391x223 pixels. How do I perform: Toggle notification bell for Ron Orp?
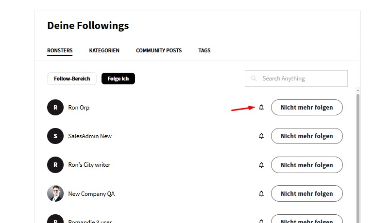point(261,108)
